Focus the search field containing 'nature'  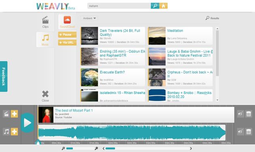coord(119,6)
